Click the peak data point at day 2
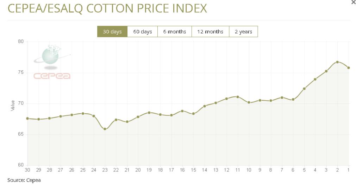Screen dimensions: 356x188 pyautogui.click(x=337, y=62)
